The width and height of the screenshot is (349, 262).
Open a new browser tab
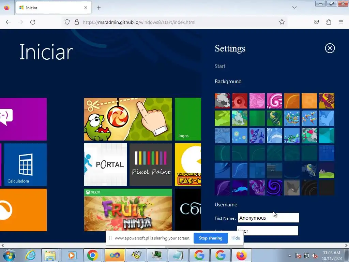tap(98, 8)
